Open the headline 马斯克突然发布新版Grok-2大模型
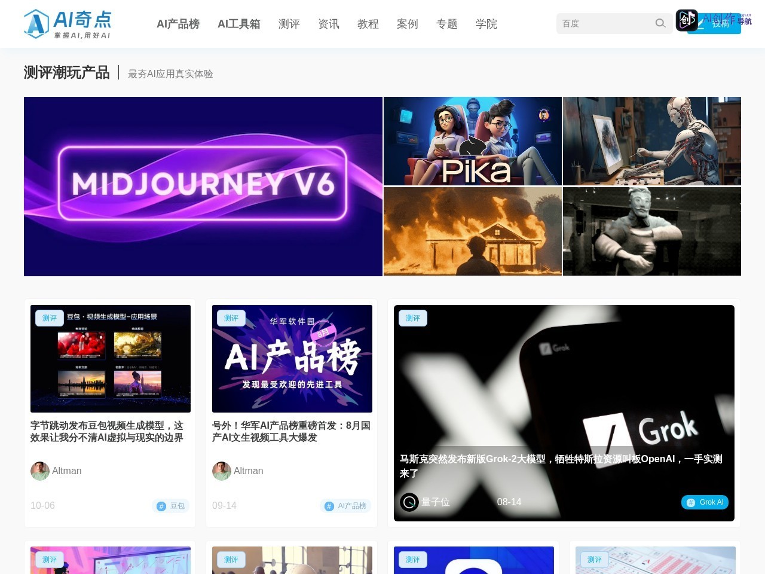 561,466
